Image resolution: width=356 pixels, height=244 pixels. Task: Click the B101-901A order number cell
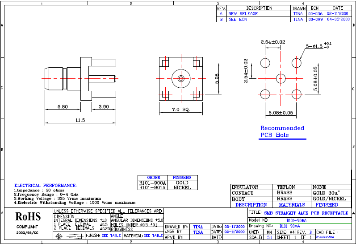tap(153, 188)
